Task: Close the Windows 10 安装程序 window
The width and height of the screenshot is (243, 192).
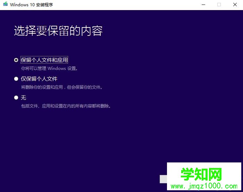Action: click(x=235, y=5)
